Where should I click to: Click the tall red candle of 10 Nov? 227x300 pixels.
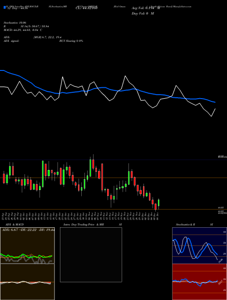(102, 177)
